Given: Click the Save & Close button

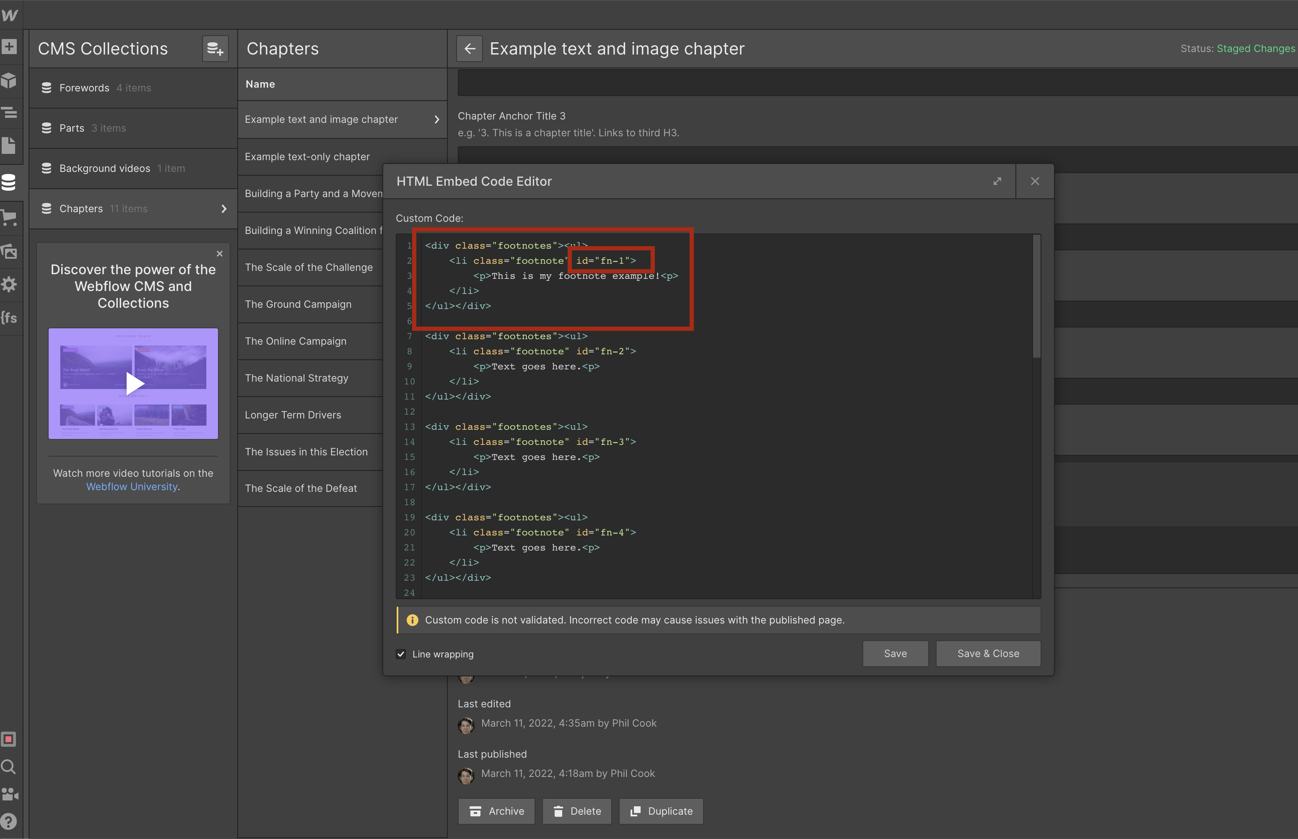Looking at the screenshot, I should pos(987,654).
